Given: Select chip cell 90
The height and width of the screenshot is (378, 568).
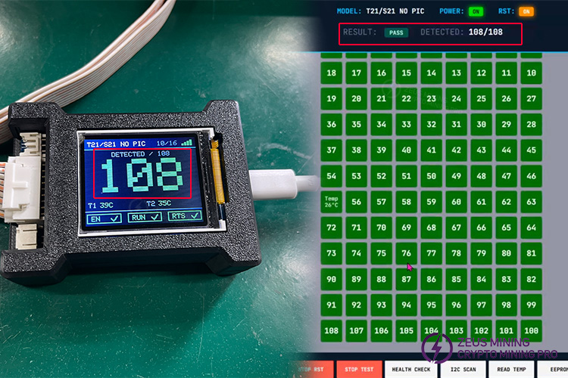Looking at the screenshot, I should (331, 279).
